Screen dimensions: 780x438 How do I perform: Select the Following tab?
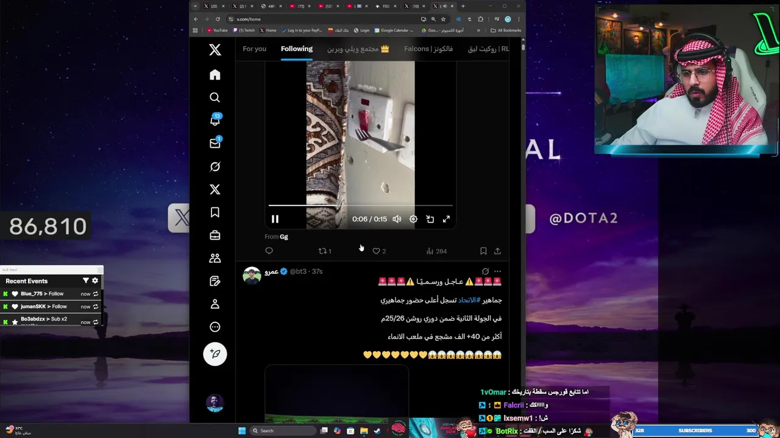point(297,49)
